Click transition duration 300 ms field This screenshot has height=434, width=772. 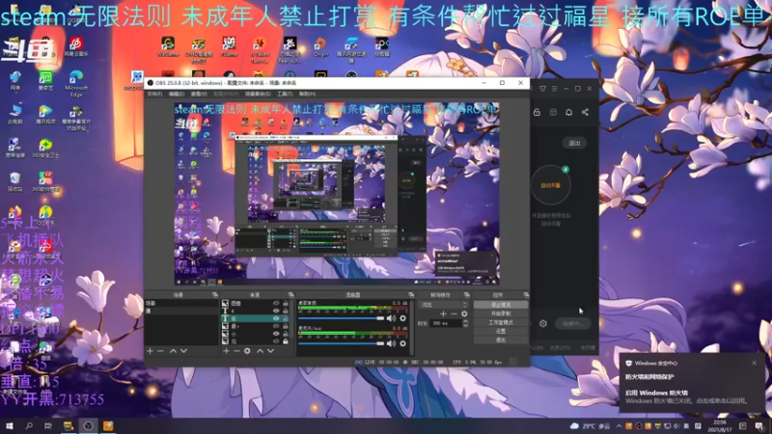click(446, 323)
